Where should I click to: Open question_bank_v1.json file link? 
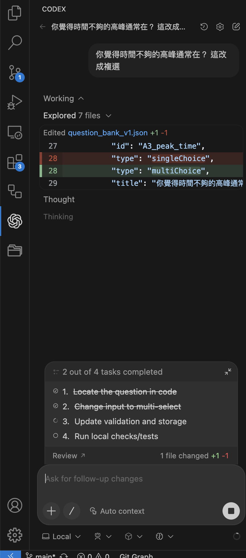point(108,133)
